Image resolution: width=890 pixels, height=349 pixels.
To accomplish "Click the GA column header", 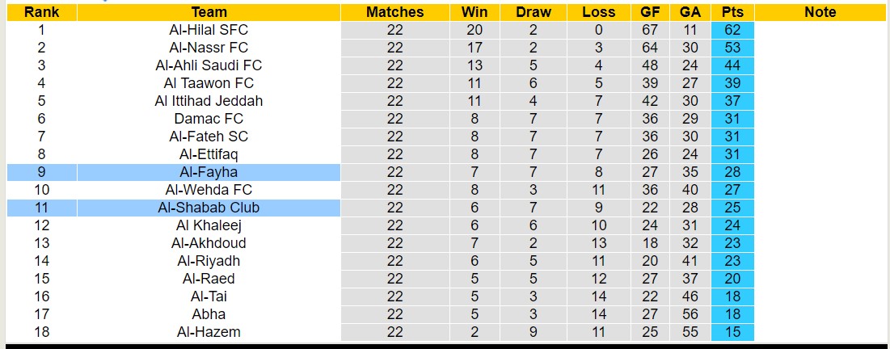I will [x=690, y=12].
